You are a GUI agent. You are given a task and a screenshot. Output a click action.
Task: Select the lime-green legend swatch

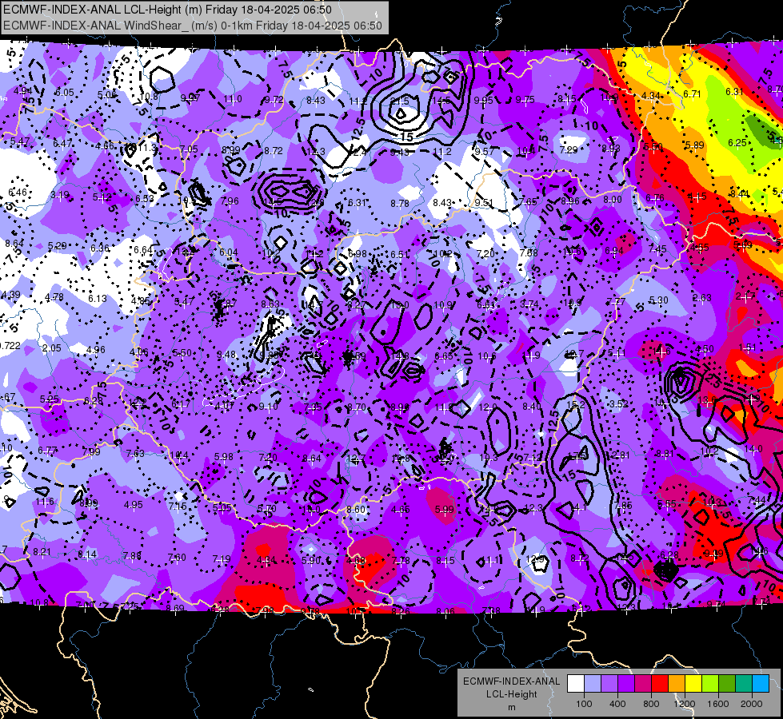(x=710, y=684)
